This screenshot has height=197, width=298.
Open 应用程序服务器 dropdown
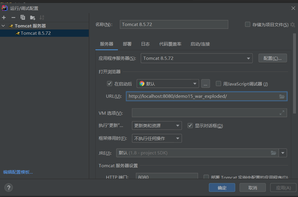coord(196,58)
